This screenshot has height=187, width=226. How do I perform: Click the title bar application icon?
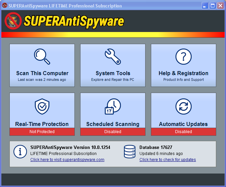5,6
